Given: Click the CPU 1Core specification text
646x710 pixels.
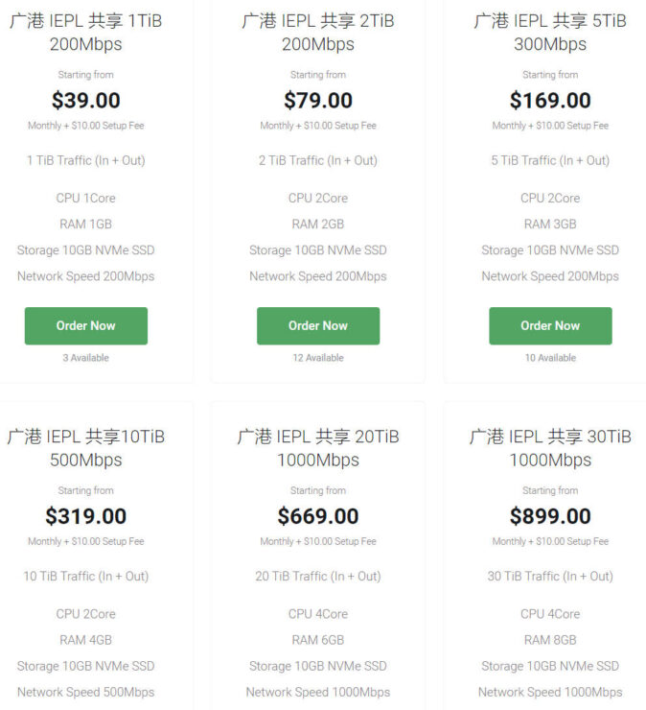Looking at the screenshot, I should tap(86, 198).
